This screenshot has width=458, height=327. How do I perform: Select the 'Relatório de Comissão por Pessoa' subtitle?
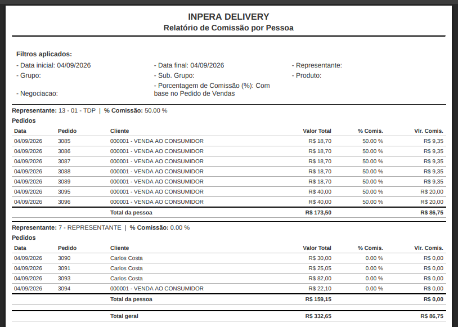(228, 28)
